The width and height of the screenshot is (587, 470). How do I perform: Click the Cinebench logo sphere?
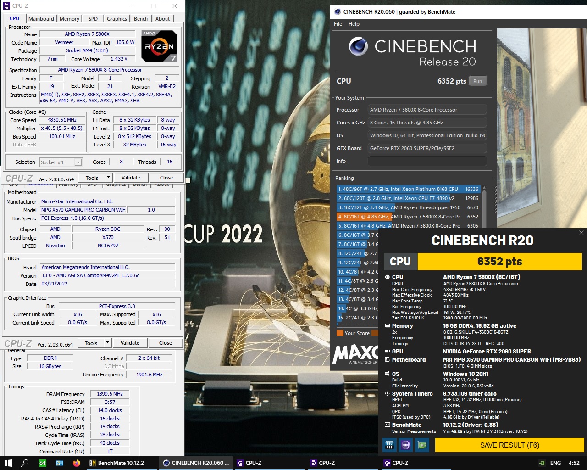pos(358,46)
